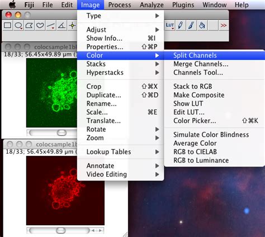The width and height of the screenshot is (265, 237).
Task: Select the Paintbrush tool
Action: [191, 26]
